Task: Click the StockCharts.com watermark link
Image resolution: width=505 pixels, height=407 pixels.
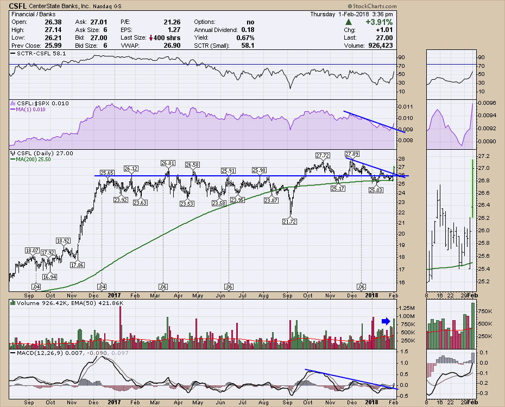Action: click(x=372, y=6)
